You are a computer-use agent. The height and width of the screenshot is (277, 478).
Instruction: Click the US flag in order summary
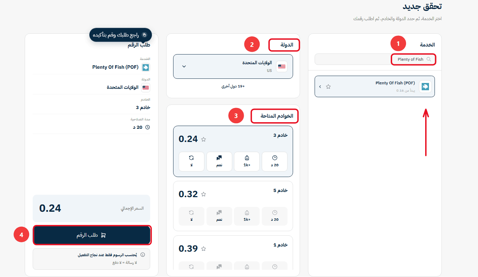point(146,87)
